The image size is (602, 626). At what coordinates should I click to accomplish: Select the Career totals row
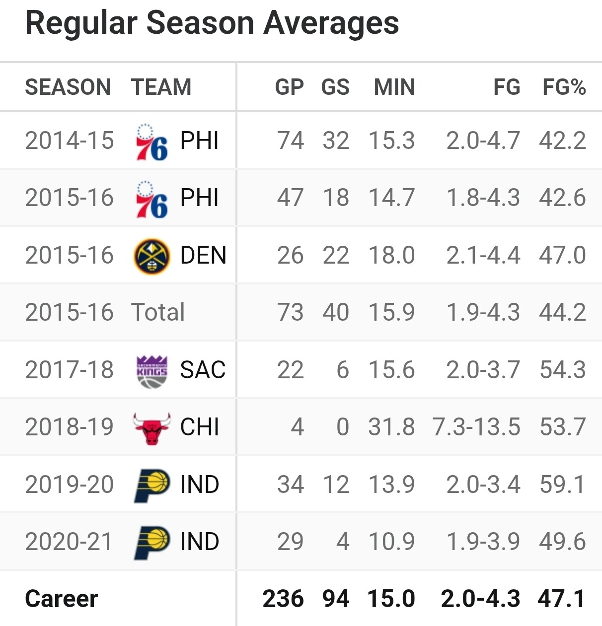[301, 598]
